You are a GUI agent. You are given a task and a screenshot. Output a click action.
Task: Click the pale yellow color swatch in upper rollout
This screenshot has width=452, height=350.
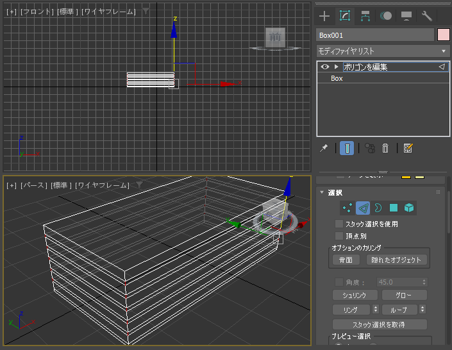pyautogui.click(x=419, y=177)
